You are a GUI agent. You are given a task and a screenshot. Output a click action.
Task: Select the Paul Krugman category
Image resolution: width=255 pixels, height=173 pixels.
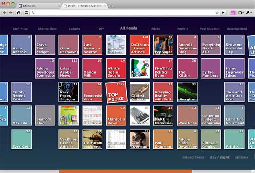pos(210,29)
